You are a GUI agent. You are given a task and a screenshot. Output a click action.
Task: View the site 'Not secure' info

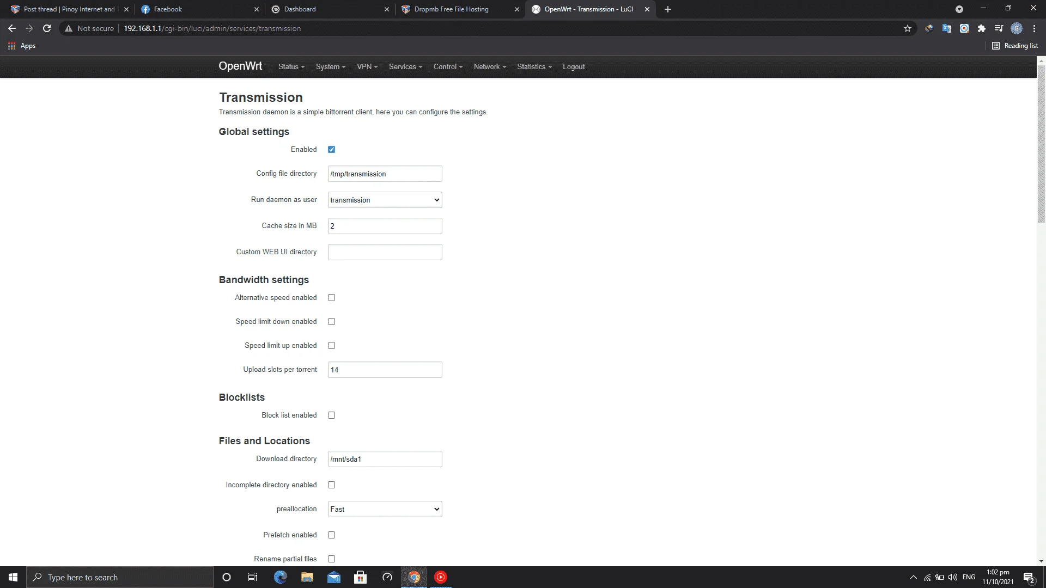(89, 28)
